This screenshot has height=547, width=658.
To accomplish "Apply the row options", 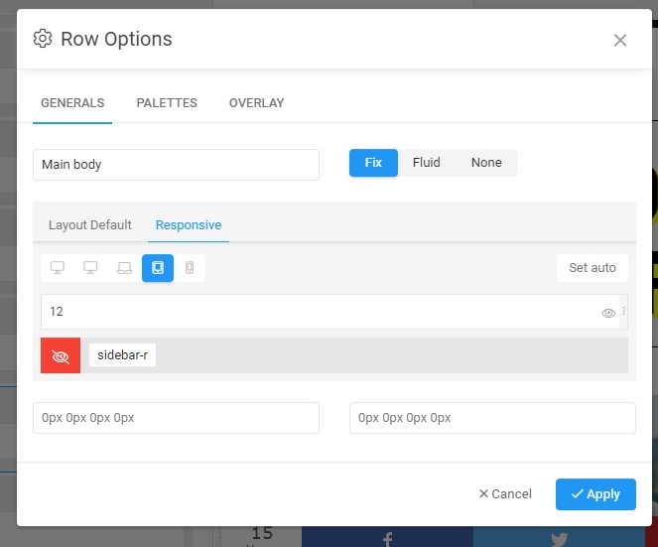I will coord(595,493).
